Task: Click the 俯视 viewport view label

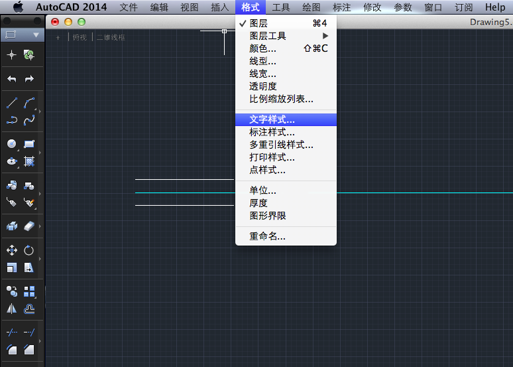Action: (x=80, y=37)
